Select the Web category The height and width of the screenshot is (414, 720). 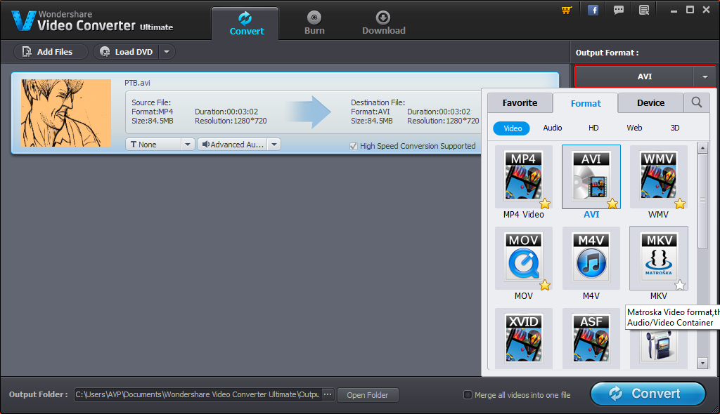pos(634,128)
